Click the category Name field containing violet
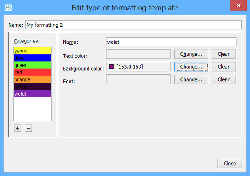Screen dimensions: 250x176 171,42
